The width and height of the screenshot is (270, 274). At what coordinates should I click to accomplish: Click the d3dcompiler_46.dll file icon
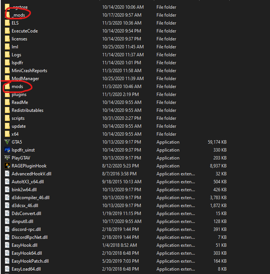coord(7,198)
